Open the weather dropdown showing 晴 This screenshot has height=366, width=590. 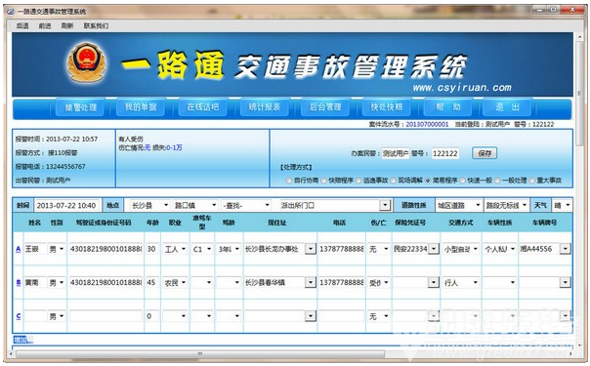pyautogui.click(x=562, y=206)
